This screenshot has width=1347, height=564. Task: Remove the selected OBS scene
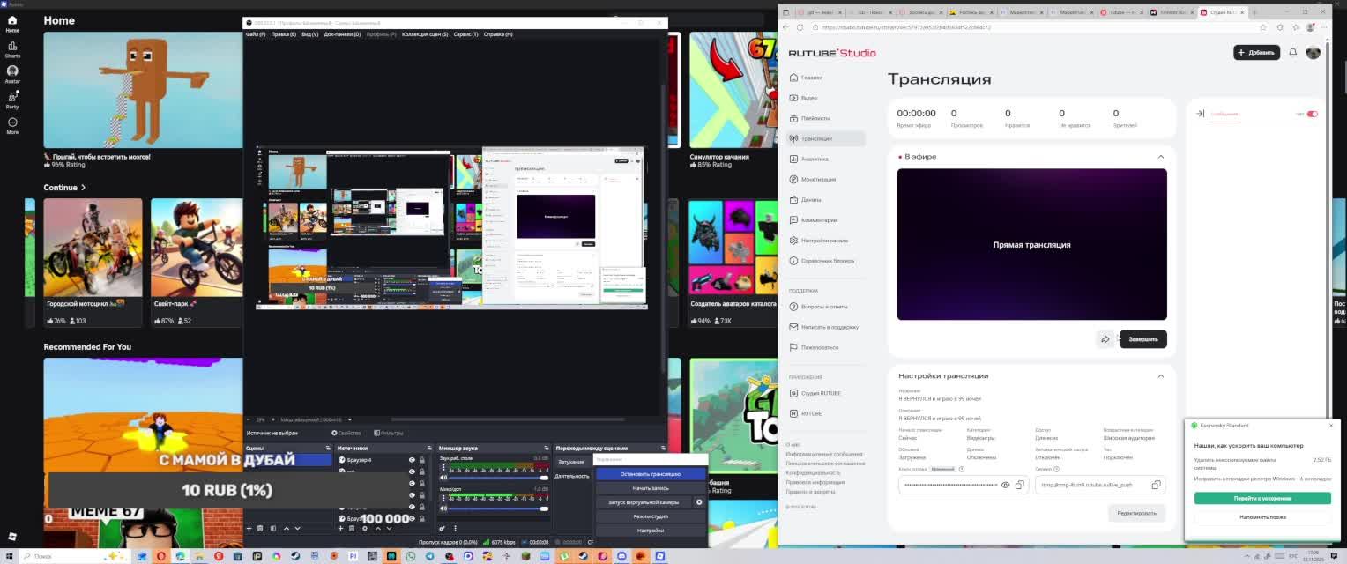260,529
